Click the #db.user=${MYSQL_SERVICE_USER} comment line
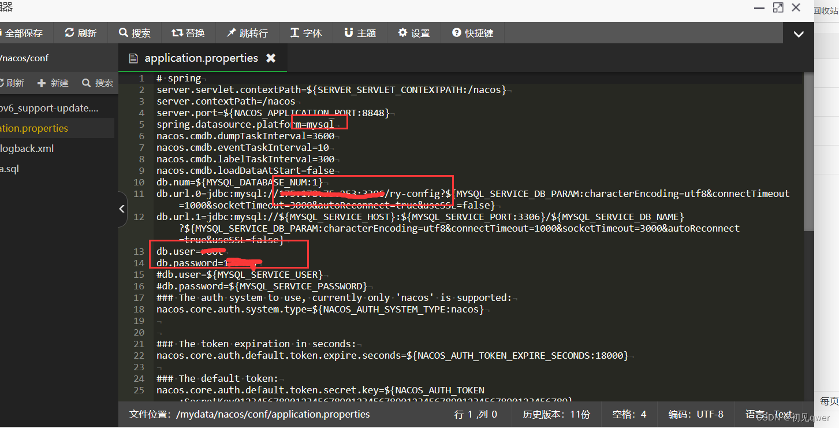Screen dimensions: 839x428 point(240,274)
